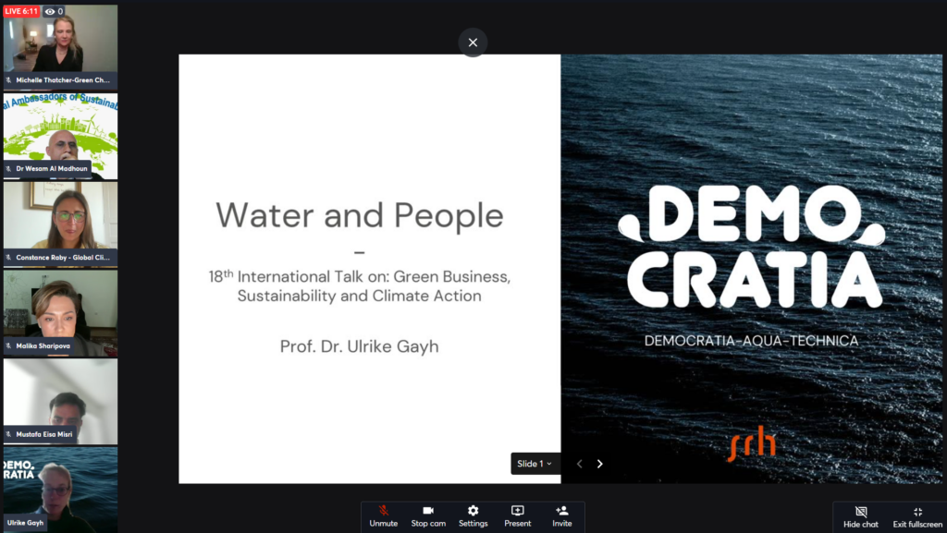Click muted mic icon beside Dr Wesam Al Madhoun
The width and height of the screenshot is (947, 533).
tap(9, 169)
